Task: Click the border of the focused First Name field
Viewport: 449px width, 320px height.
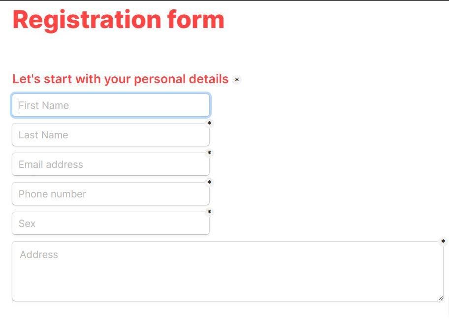Action: pos(111,94)
